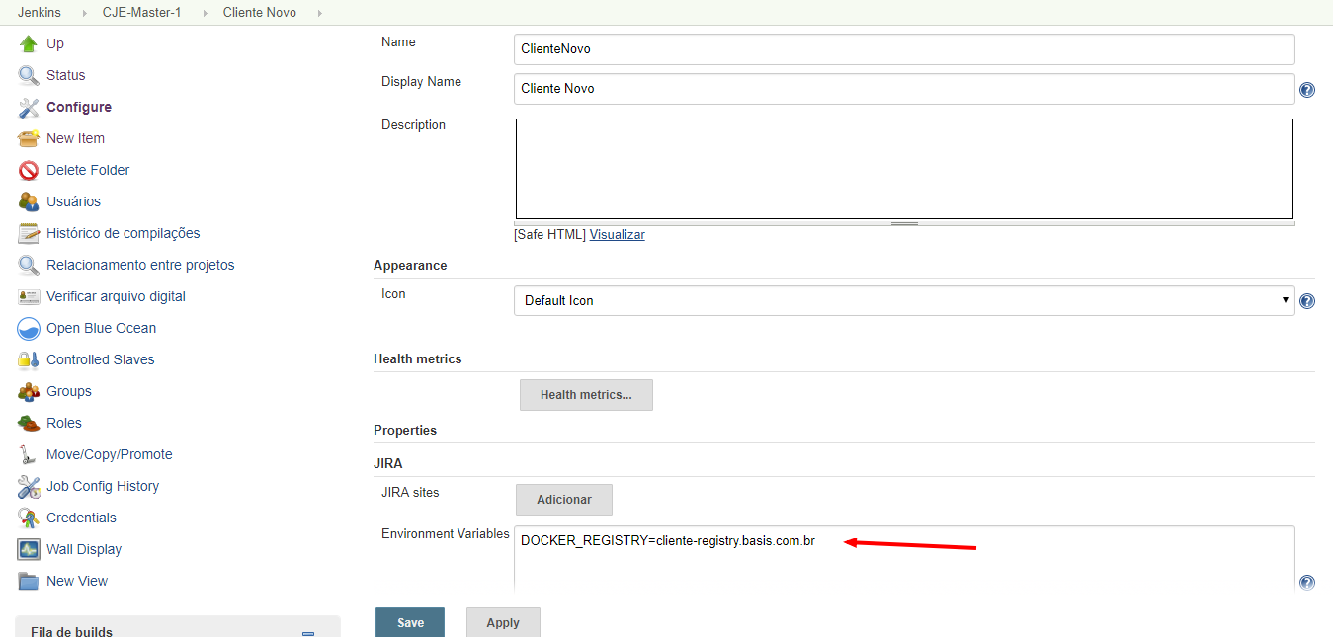Open the Job Config History page
The width and height of the screenshot is (1333, 637).
click(103, 486)
